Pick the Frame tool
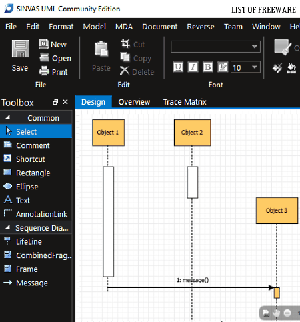 tap(36, 269)
